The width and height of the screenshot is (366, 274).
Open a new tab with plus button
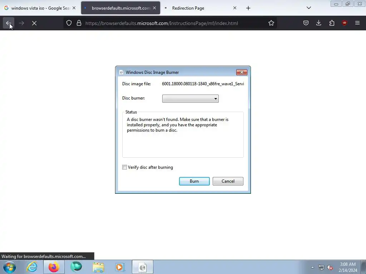click(x=248, y=8)
